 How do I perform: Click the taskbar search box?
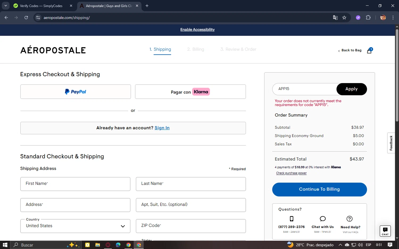coord(46,245)
